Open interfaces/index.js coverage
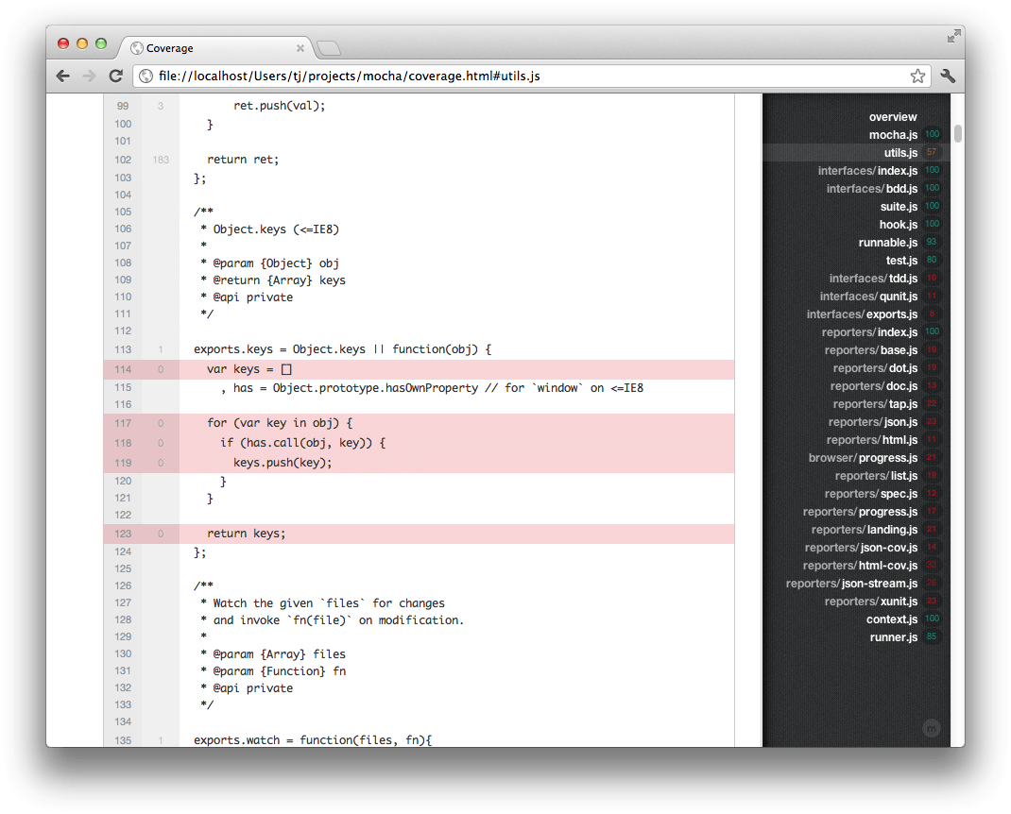The image size is (1011, 814). (867, 171)
